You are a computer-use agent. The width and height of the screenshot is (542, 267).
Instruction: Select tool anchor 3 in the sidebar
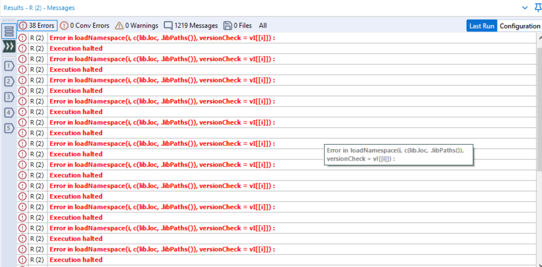[x=8, y=97]
